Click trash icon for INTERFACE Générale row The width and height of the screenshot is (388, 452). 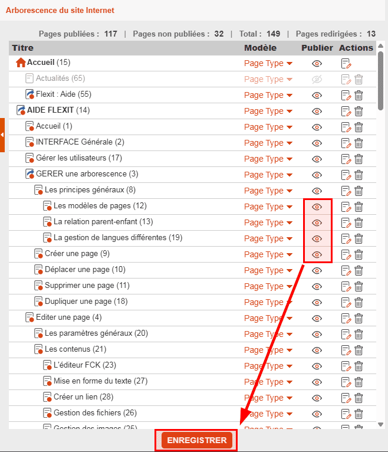pos(359,143)
